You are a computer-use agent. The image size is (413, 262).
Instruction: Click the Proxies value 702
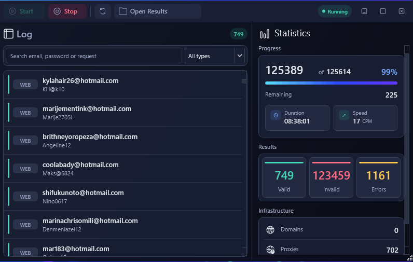392,250
